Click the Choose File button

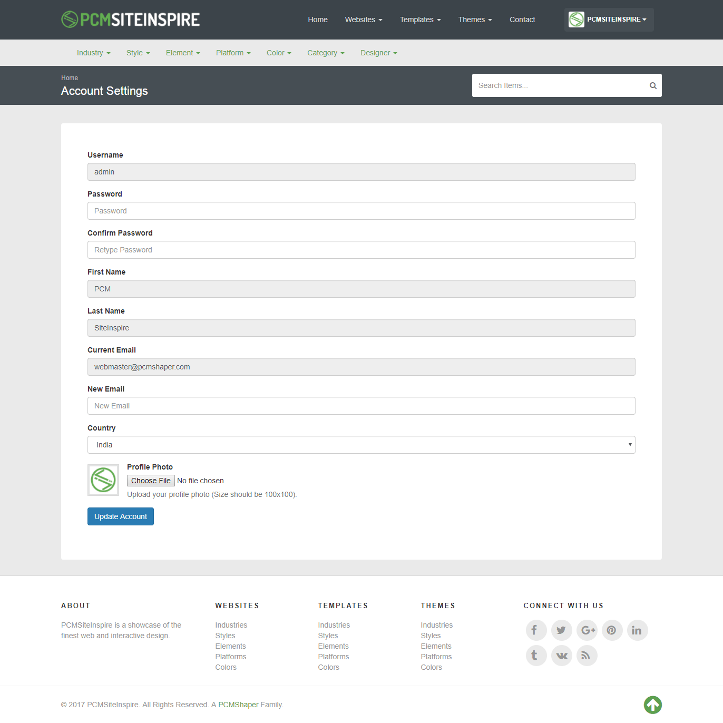click(151, 481)
